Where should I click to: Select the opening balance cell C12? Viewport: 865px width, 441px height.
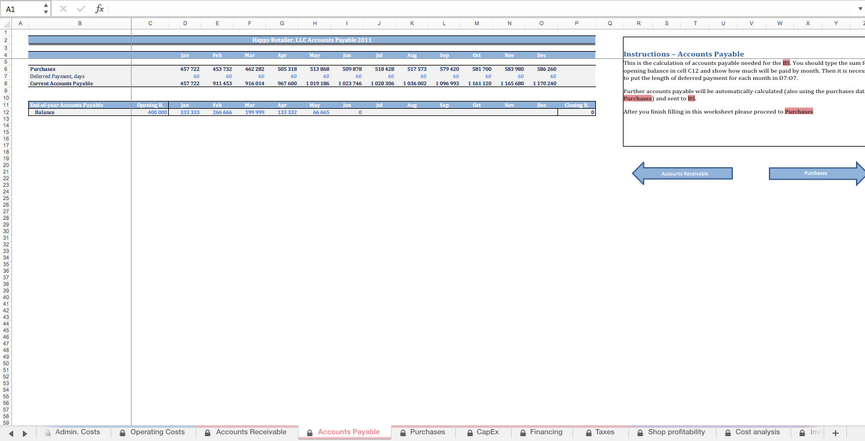click(x=150, y=112)
